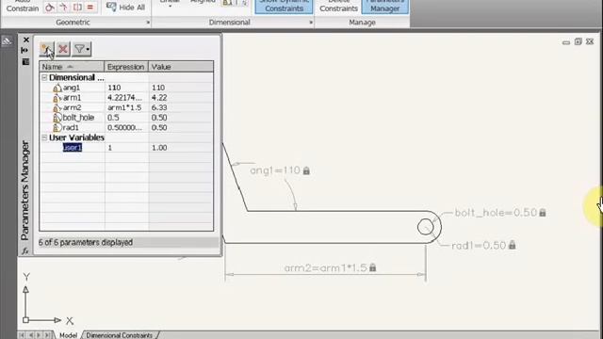The height and width of the screenshot is (339, 603).
Task: Click the ang1 constraint lock icon in list
Action: (57, 88)
